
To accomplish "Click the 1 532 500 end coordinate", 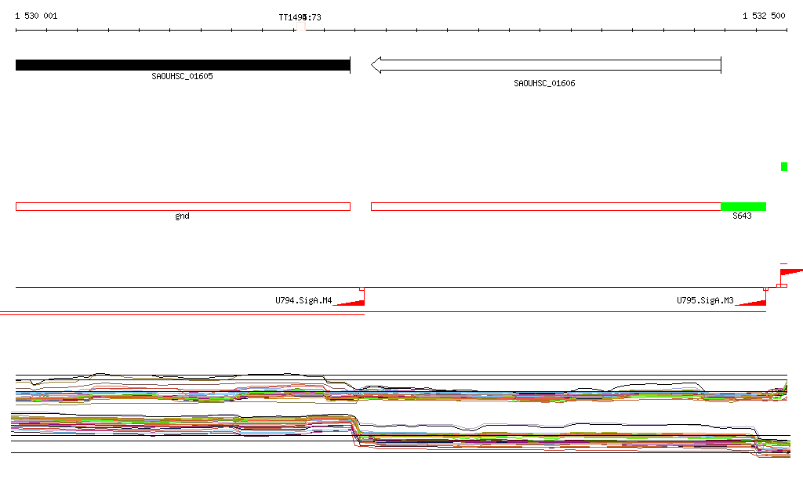I will click(764, 16).
